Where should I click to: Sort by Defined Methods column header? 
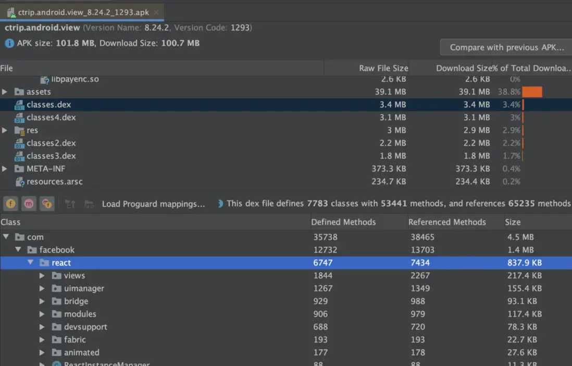[x=343, y=222]
